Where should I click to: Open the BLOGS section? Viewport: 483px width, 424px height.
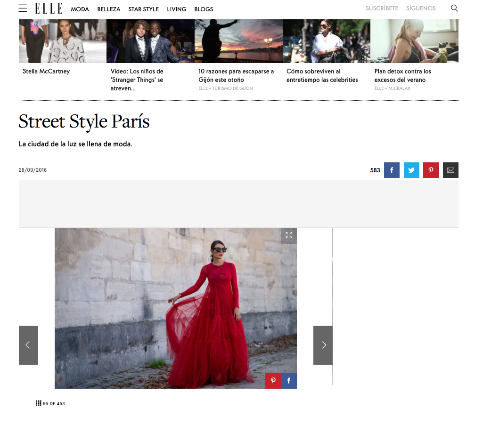[204, 9]
